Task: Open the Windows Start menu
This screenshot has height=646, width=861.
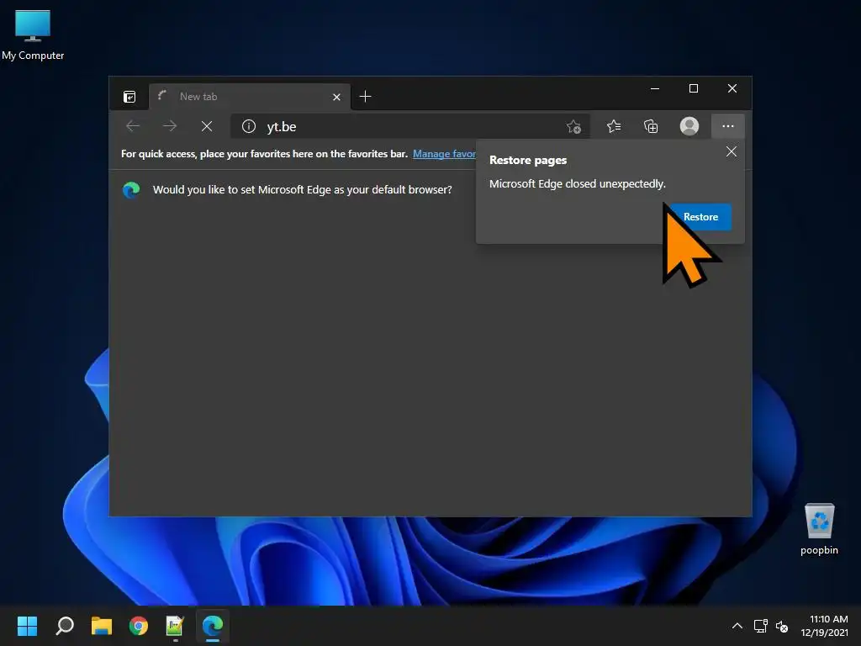Action: (27, 626)
